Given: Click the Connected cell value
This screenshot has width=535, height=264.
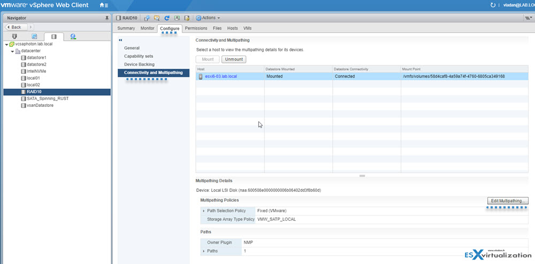Looking at the screenshot, I should pyautogui.click(x=345, y=76).
